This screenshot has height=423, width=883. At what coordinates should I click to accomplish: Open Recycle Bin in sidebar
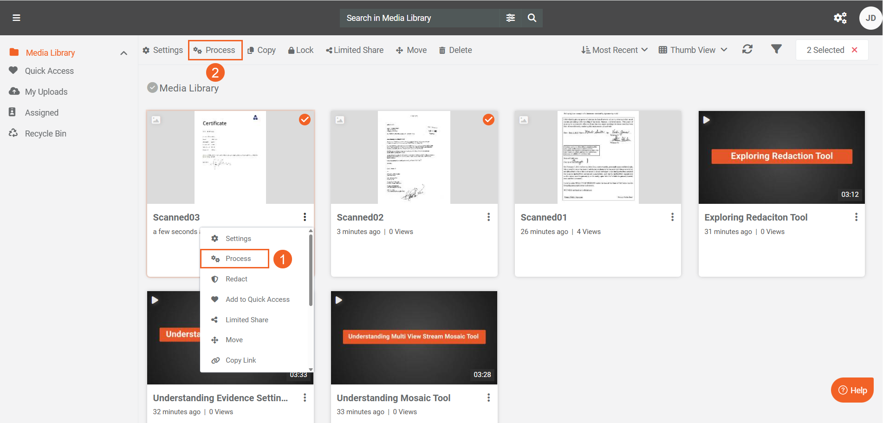(x=45, y=134)
